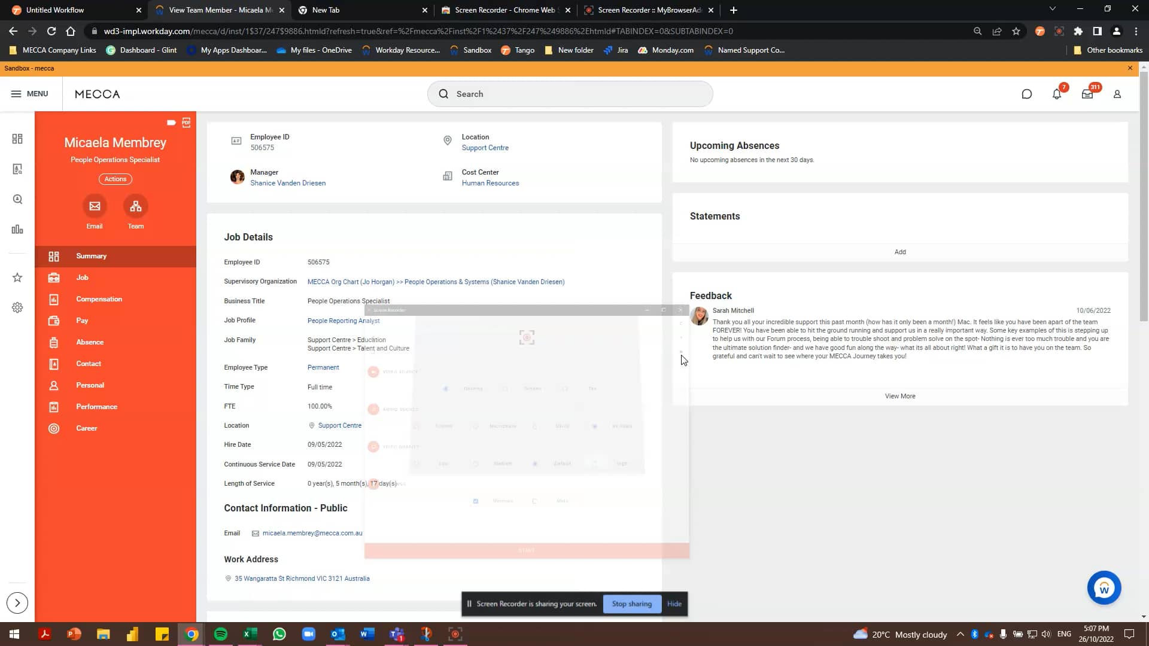The image size is (1149, 646).
Task: Click the PDF export icon on profile
Action: pos(187,122)
